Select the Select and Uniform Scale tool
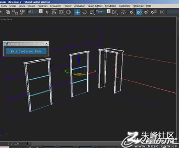 [x=92, y=12]
